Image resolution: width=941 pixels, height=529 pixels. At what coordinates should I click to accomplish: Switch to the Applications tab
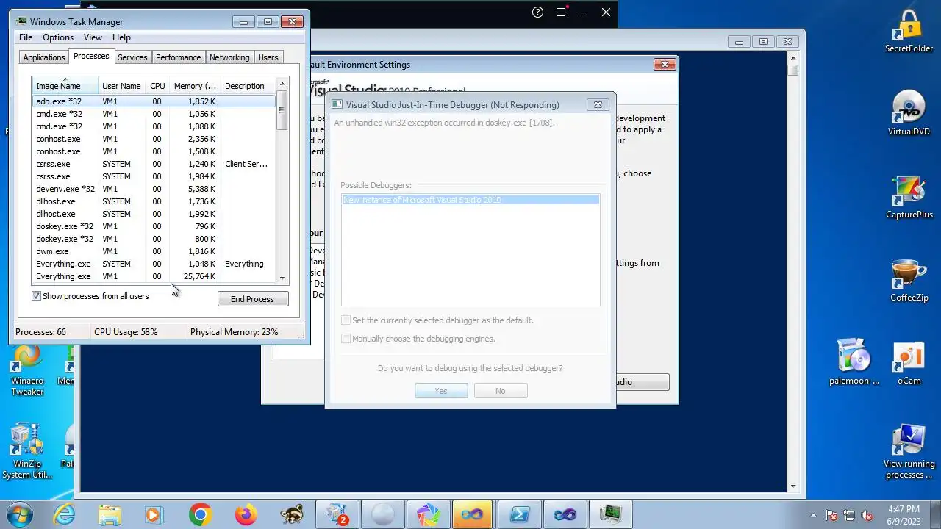tap(44, 57)
